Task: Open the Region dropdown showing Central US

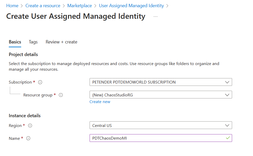Action: coord(161,125)
